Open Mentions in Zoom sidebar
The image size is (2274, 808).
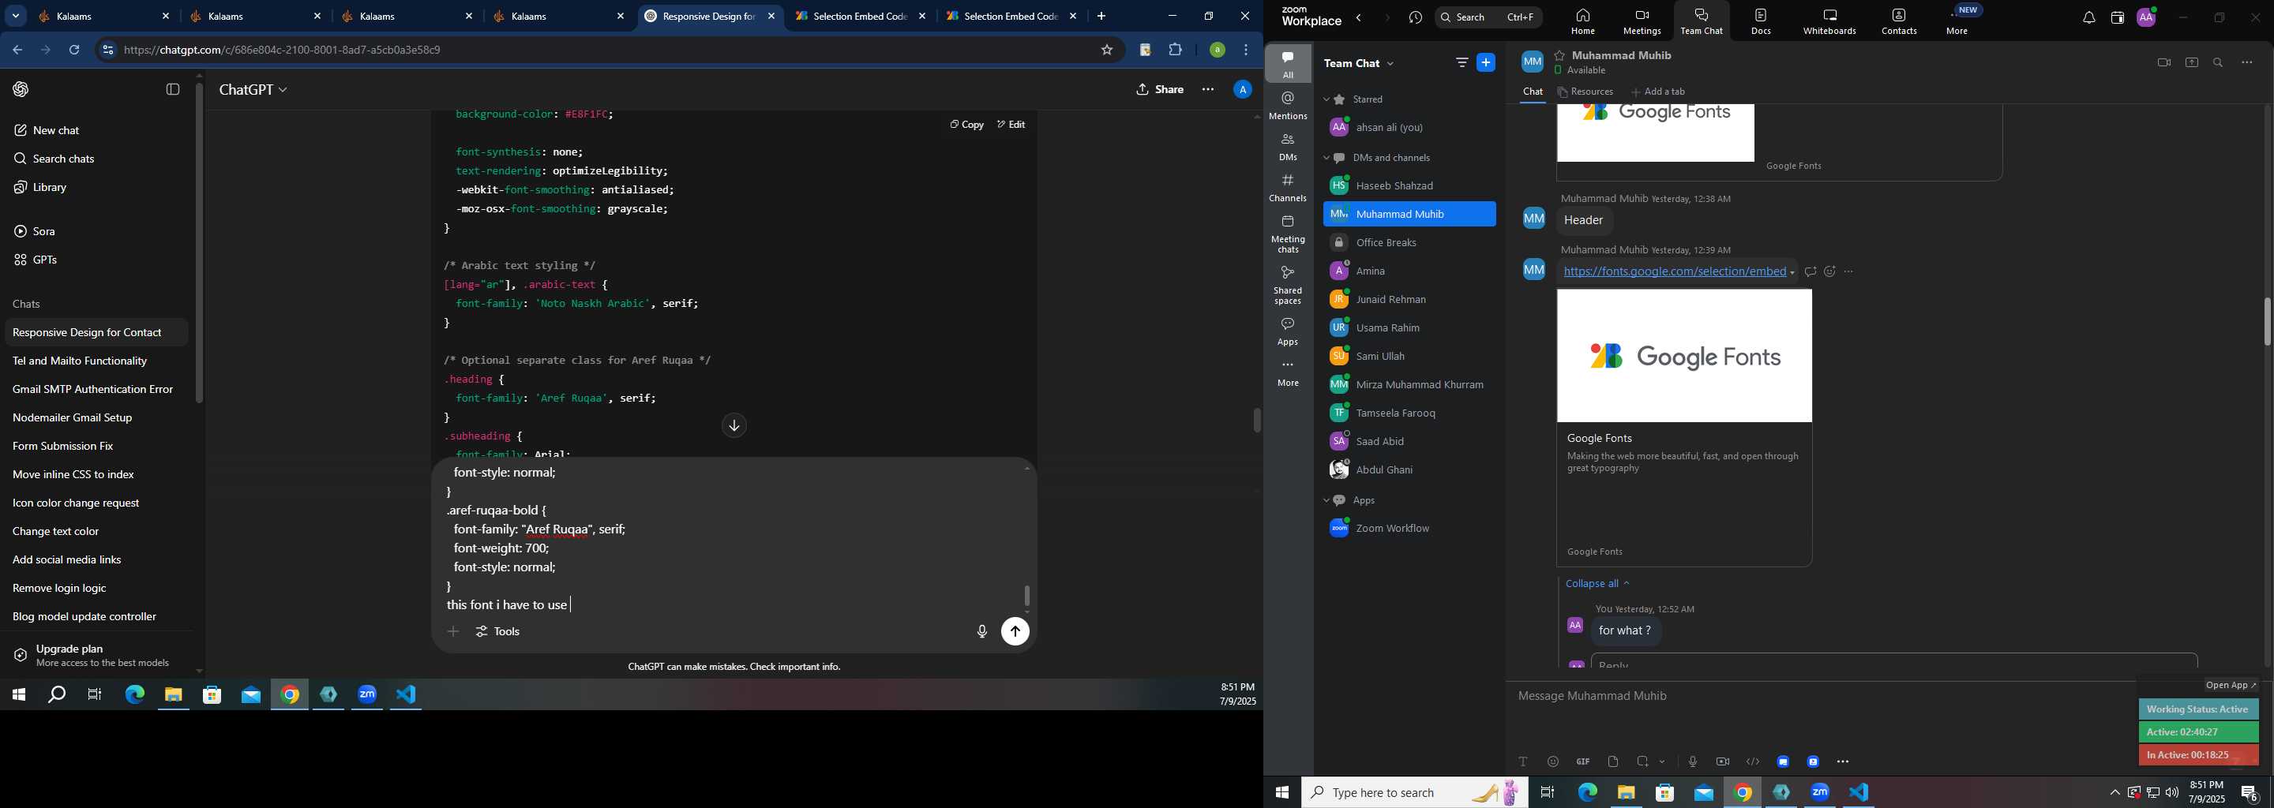(1288, 106)
